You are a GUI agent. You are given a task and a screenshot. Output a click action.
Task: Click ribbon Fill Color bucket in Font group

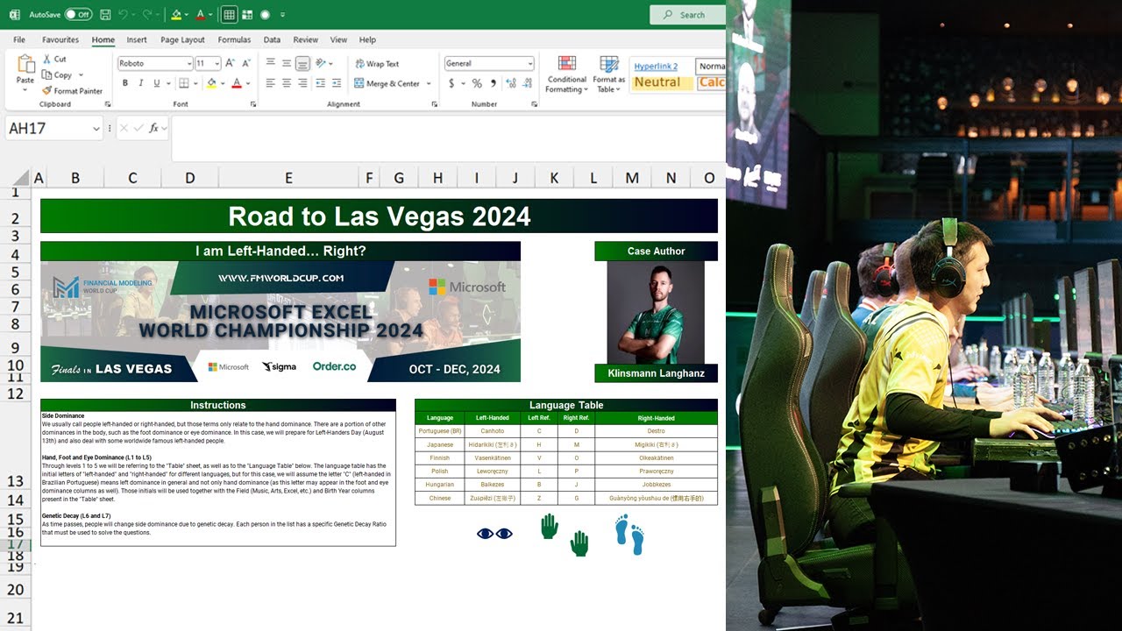tap(211, 83)
